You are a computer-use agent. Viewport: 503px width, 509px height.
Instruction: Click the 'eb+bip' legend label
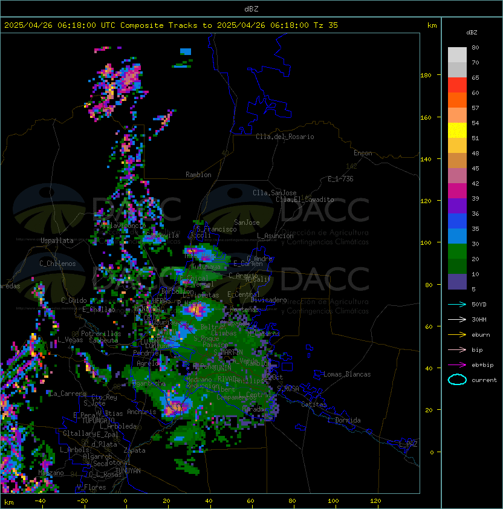482,365
